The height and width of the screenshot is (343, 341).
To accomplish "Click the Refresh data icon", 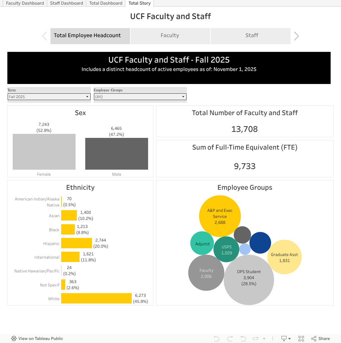I will click(x=256, y=339).
